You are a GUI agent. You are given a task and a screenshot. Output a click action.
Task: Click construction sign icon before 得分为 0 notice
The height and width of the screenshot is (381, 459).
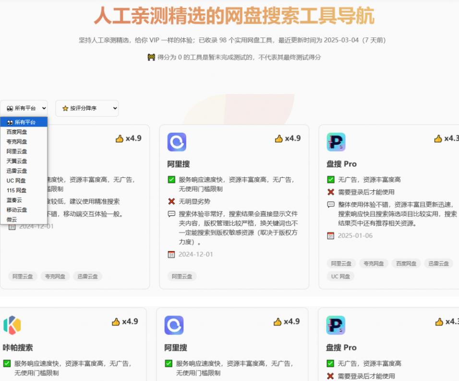(x=151, y=57)
